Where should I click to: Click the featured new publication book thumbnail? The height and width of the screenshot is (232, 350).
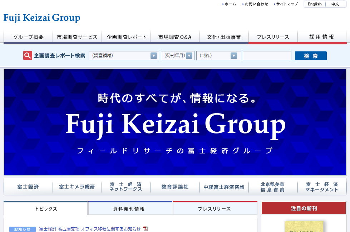[304, 227]
